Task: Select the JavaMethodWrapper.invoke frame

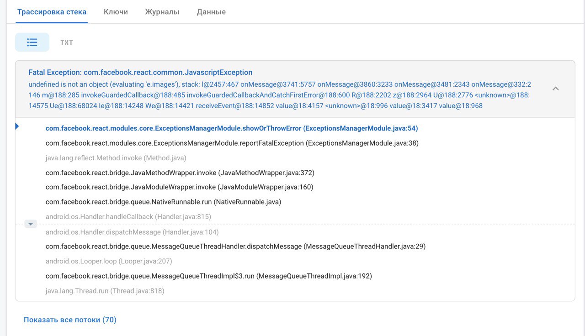Action: (x=180, y=173)
